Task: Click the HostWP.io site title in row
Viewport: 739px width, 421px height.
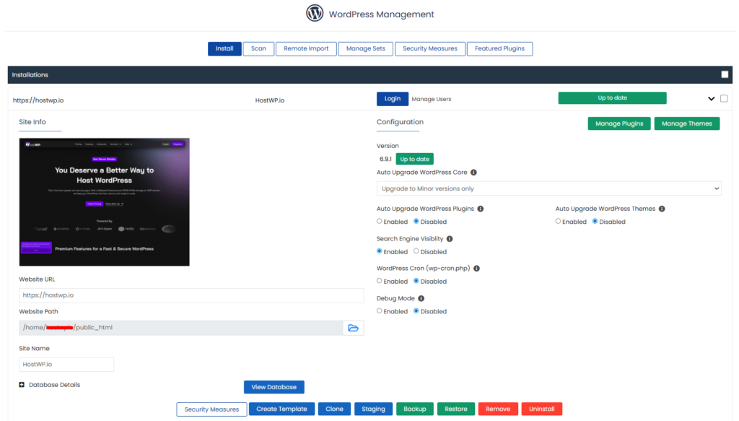Action: click(x=270, y=100)
